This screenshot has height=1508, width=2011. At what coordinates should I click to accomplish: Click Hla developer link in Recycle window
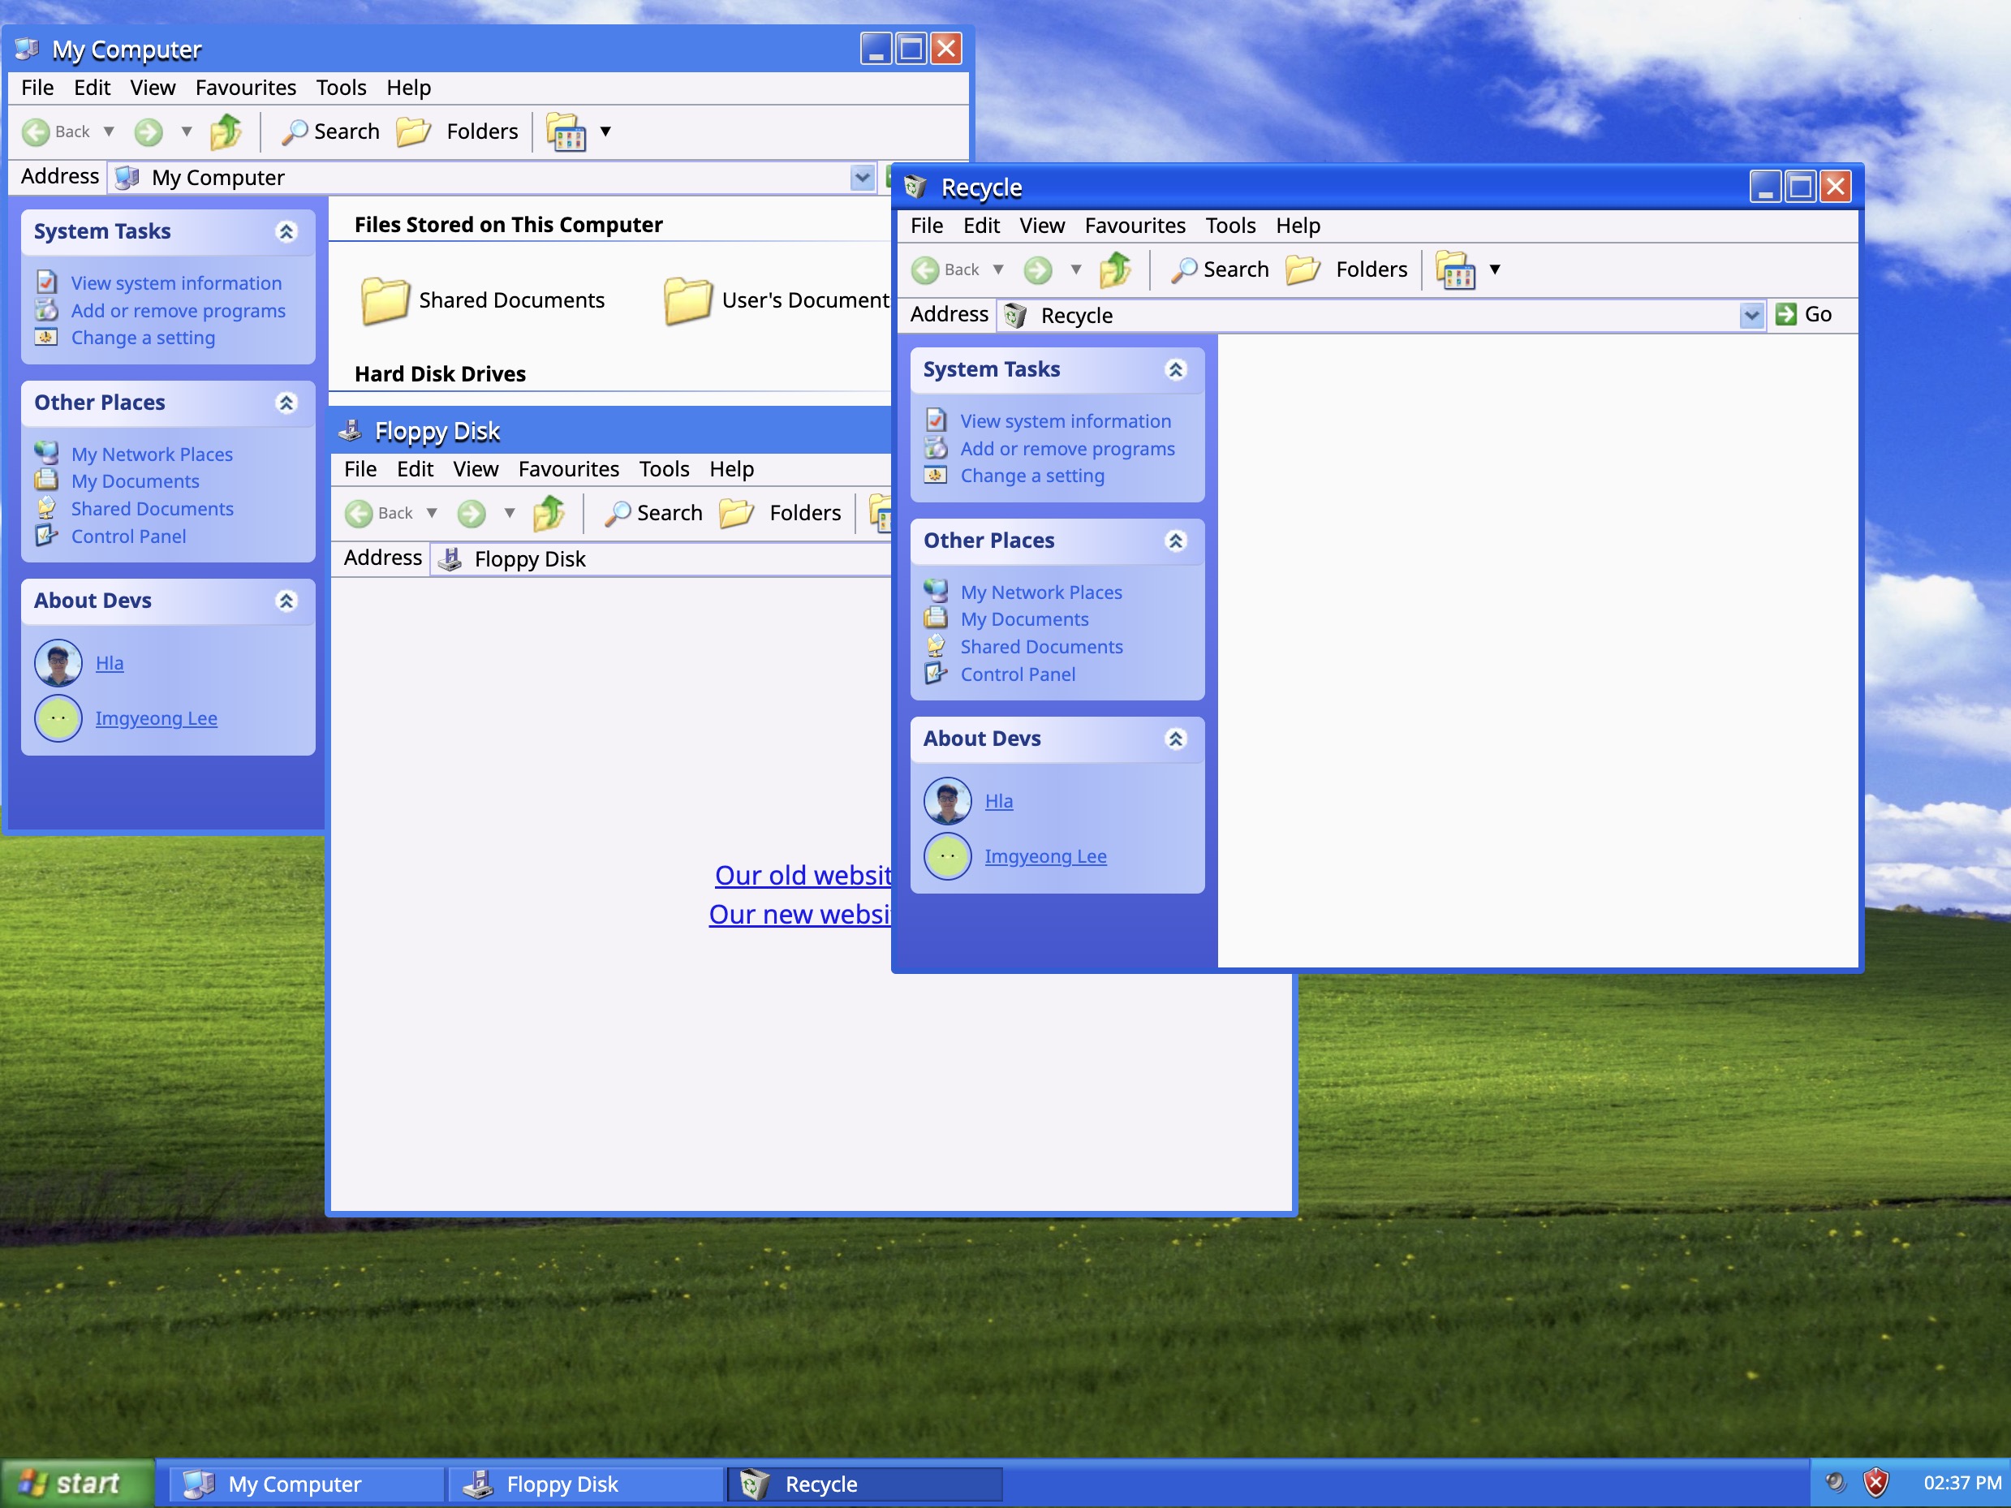coord(998,802)
